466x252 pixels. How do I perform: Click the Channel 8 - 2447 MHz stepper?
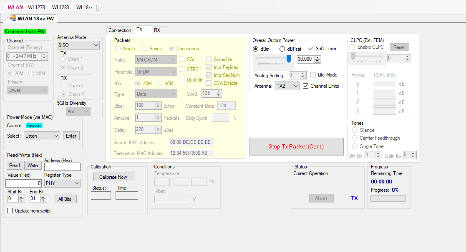(x=27, y=56)
